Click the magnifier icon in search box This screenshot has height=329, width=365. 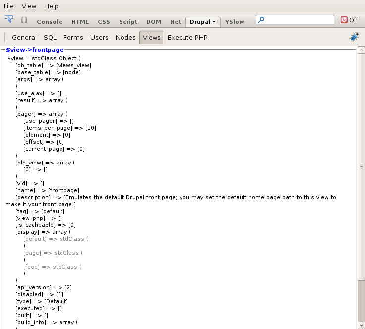[x=261, y=20]
